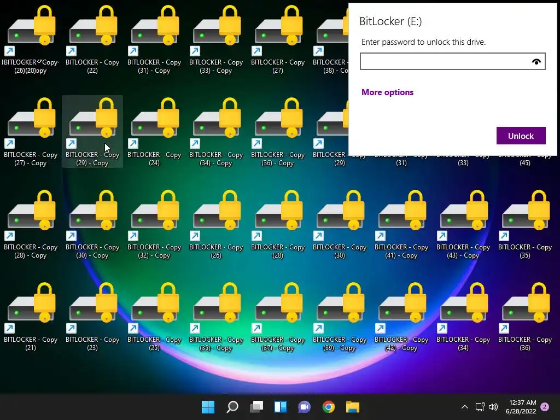Launch Google Chrome from the taskbar
560x420 pixels.
[x=329, y=407]
